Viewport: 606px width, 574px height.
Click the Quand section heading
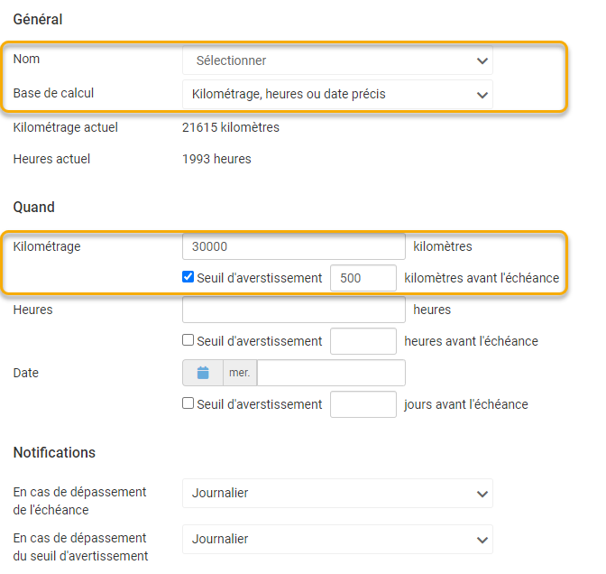34,207
